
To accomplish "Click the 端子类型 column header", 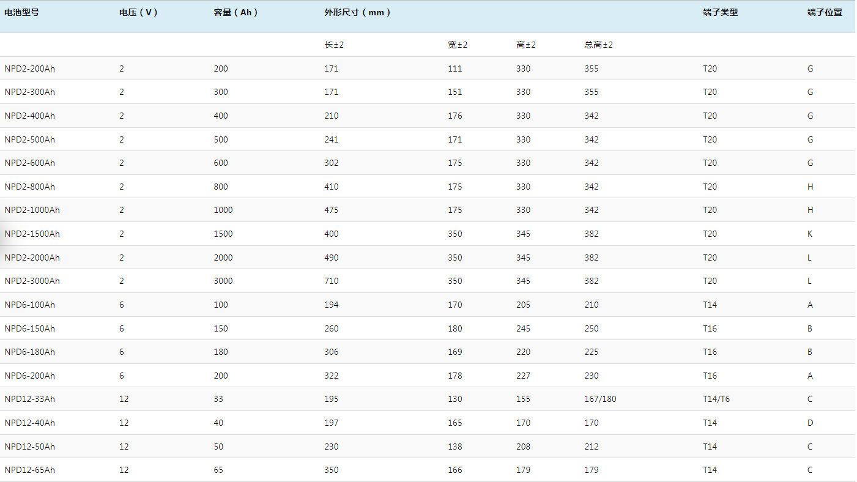I will click(720, 12).
